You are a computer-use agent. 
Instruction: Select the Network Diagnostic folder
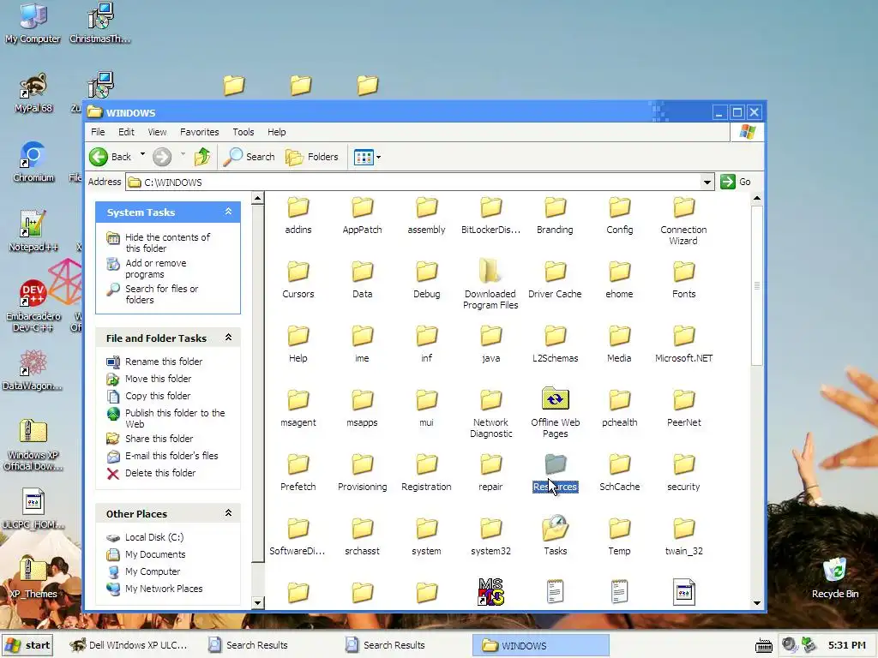pyautogui.click(x=490, y=414)
